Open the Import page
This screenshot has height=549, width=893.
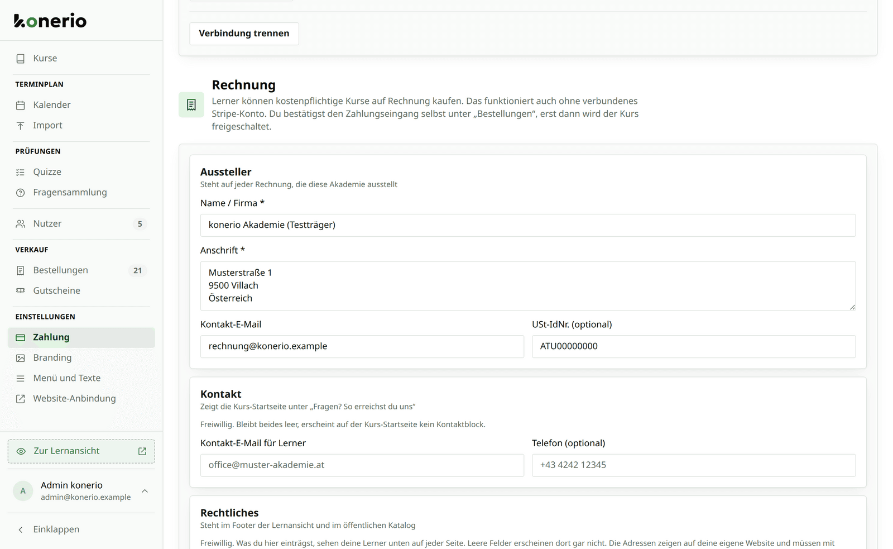81,126
